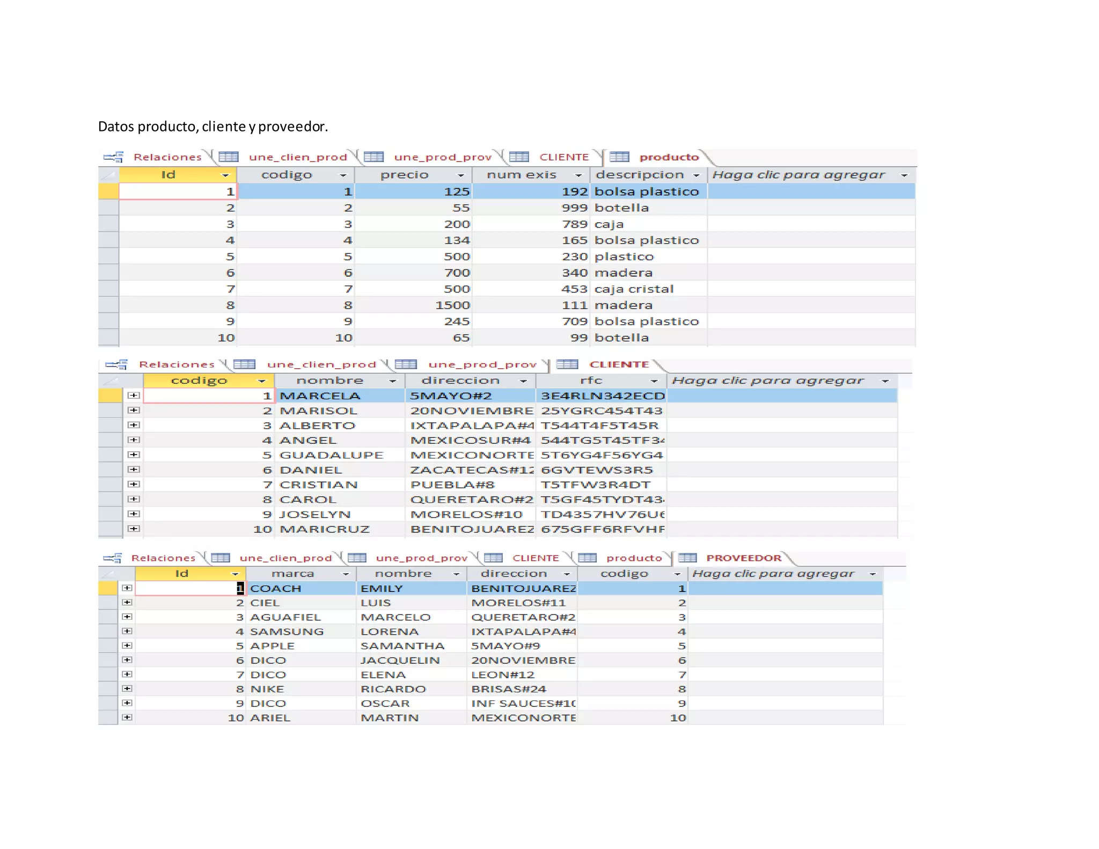This screenshot has width=1099, height=849.
Task: Switch to producto tab in top table
Action: pyautogui.click(x=669, y=157)
